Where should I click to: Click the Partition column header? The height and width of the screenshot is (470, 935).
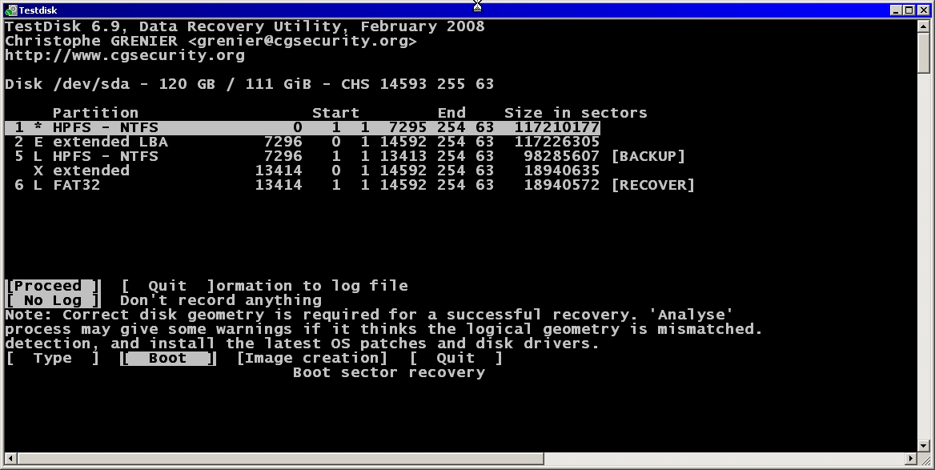click(x=95, y=113)
